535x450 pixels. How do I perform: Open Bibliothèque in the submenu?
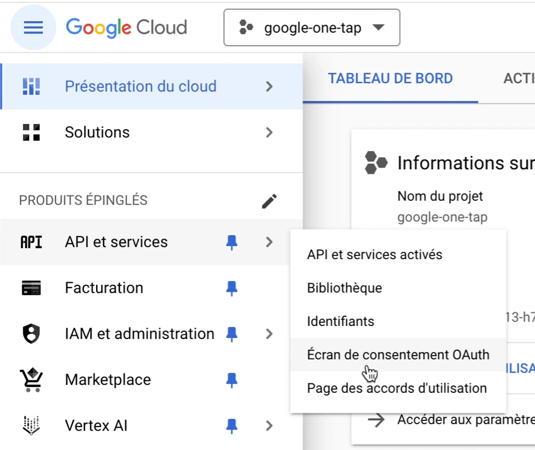coord(344,288)
